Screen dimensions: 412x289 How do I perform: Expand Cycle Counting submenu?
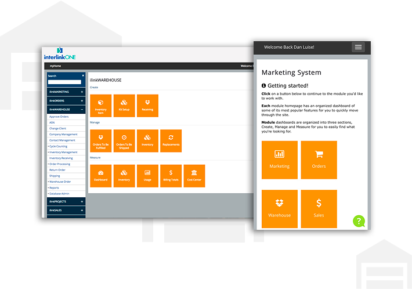pos(58,146)
